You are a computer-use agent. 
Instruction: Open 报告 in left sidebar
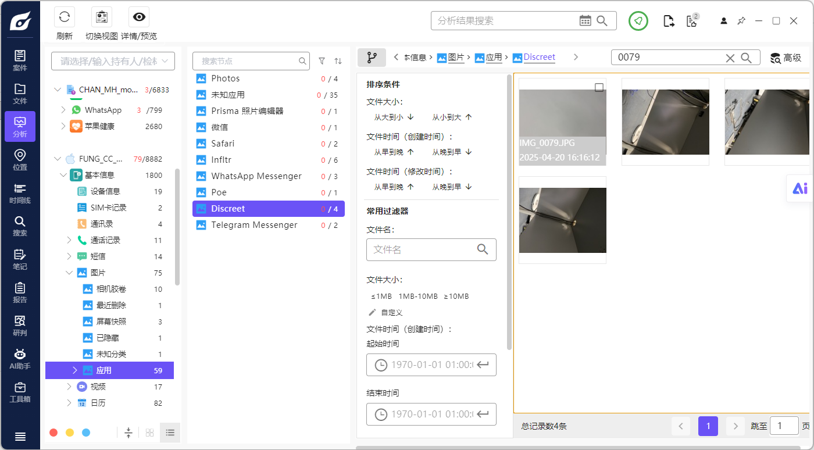pos(20,292)
